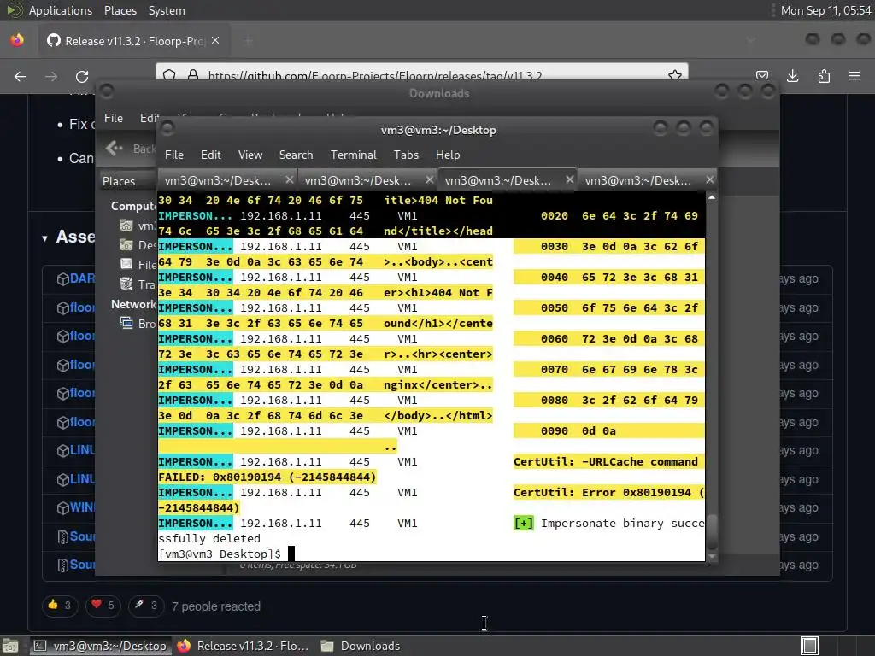
Task: Click the Firefox forward arrow
Action: [51, 76]
